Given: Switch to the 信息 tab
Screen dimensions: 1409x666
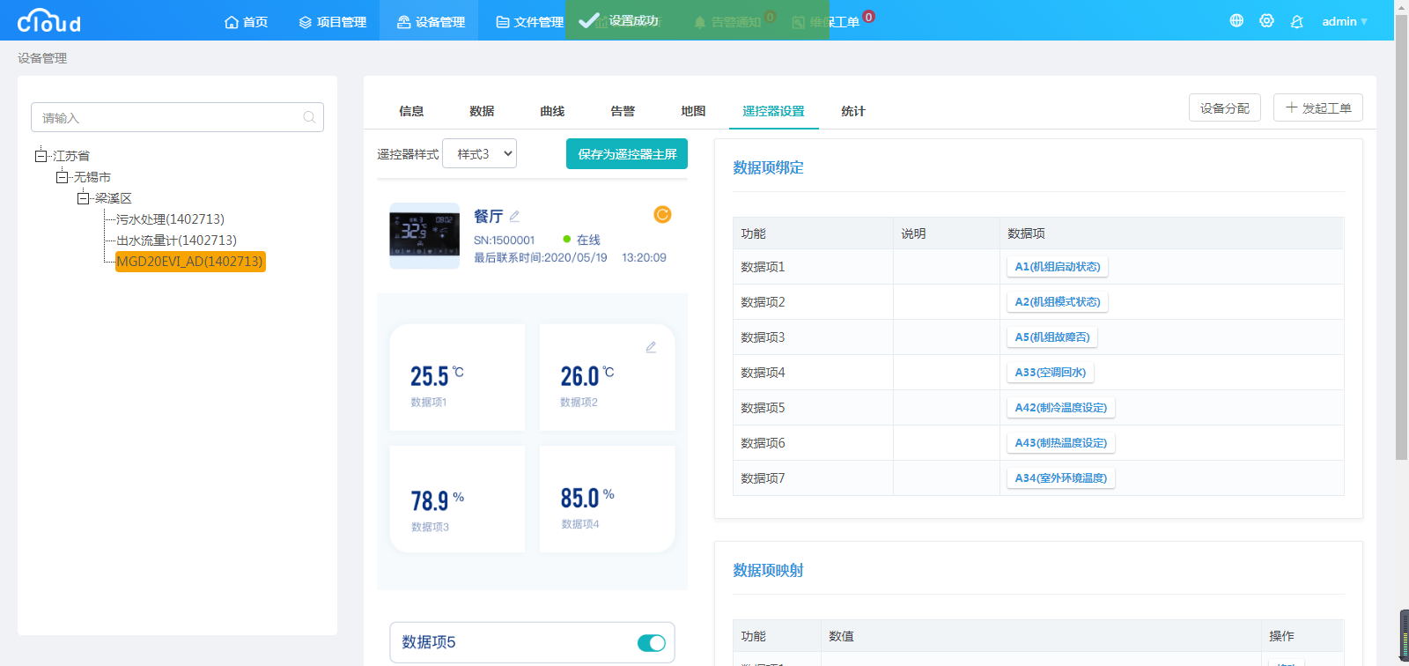Looking at the screenshot, I should point(411,111).
